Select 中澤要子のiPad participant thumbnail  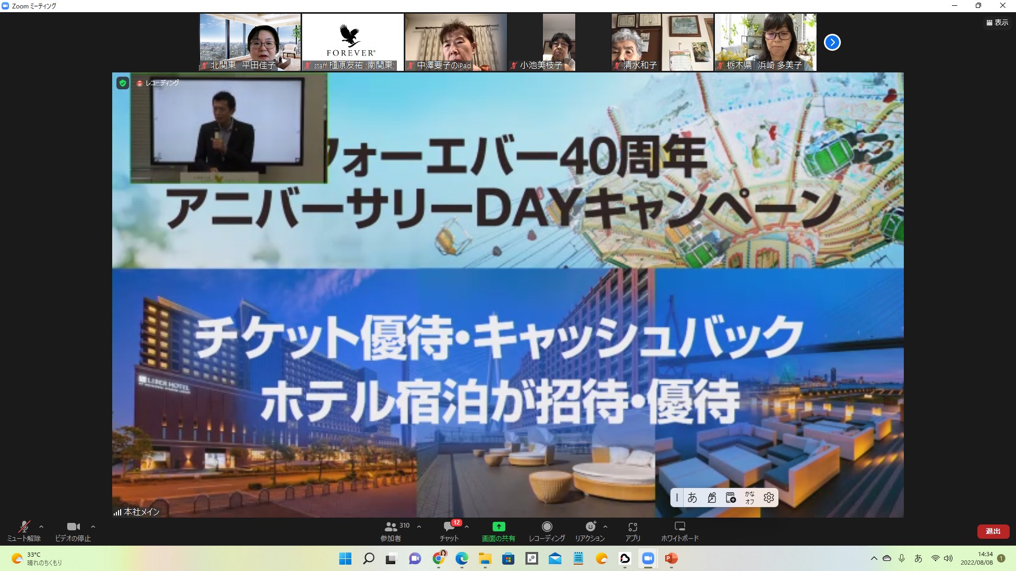tap(456, 42)
